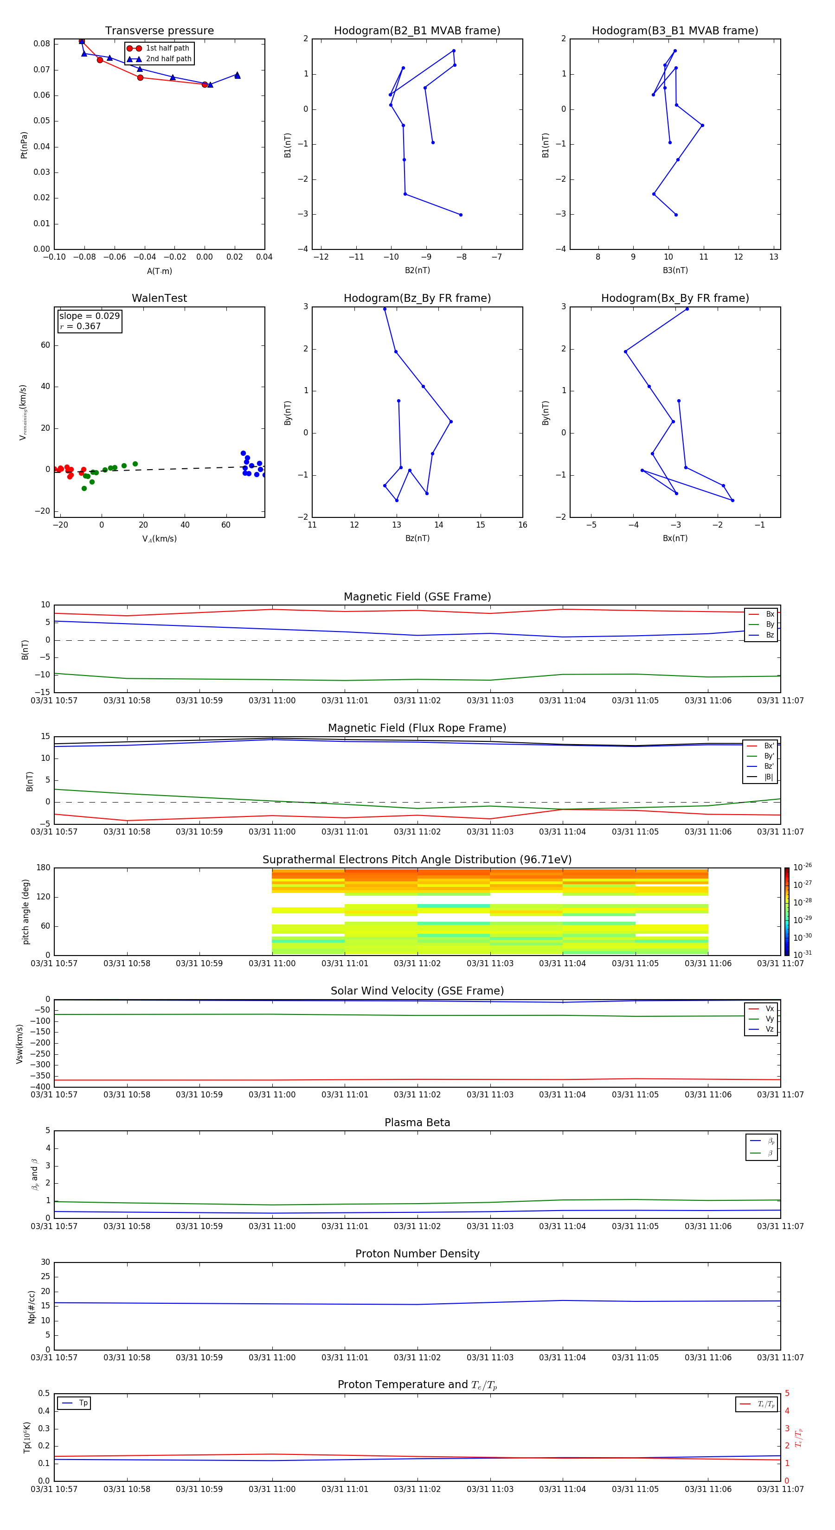Click the 'slope = 0.029' annotation

(x=90, y=316)
